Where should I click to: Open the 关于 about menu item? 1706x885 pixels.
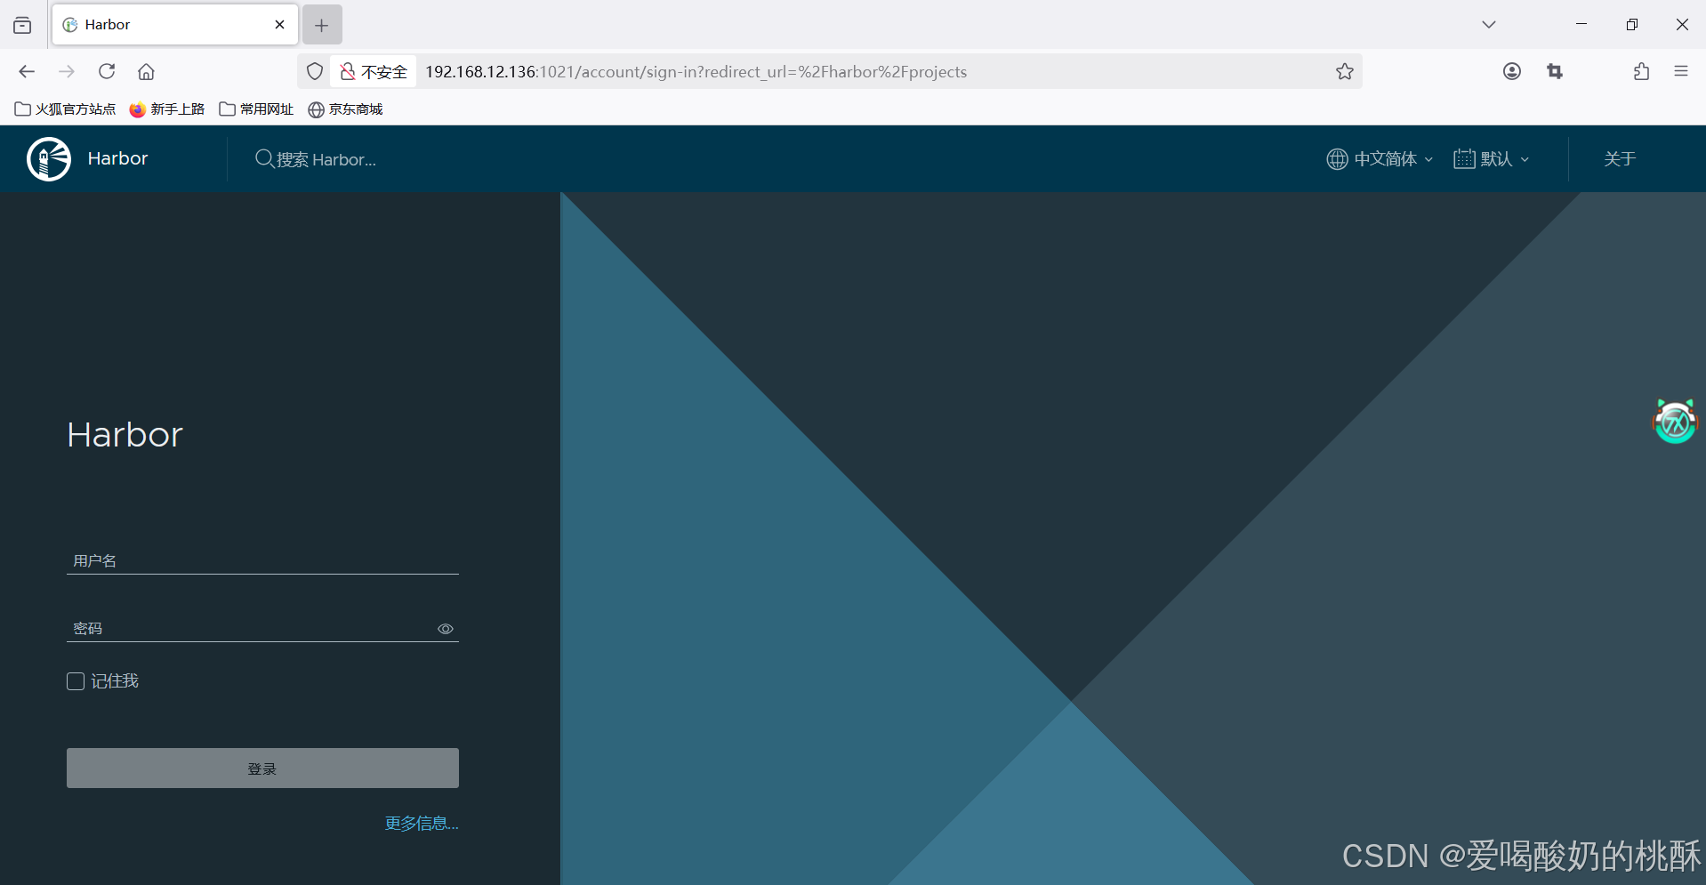1620,159
